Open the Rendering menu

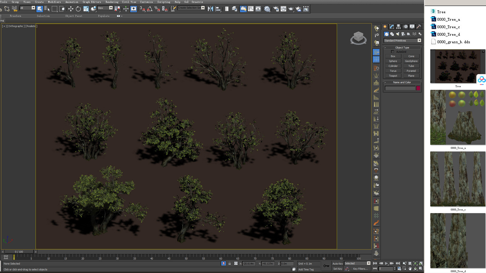point(111,2)
